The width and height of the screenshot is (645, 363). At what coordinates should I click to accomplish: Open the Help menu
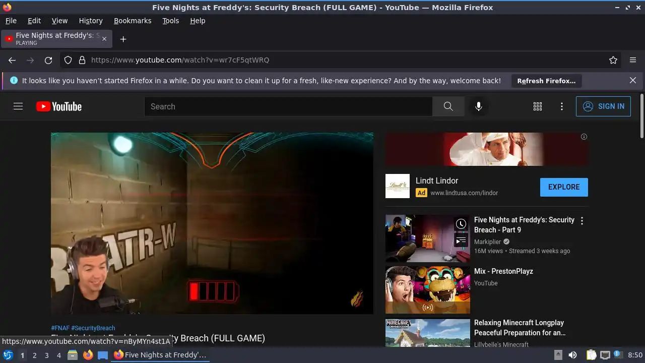tap(198, 21)
